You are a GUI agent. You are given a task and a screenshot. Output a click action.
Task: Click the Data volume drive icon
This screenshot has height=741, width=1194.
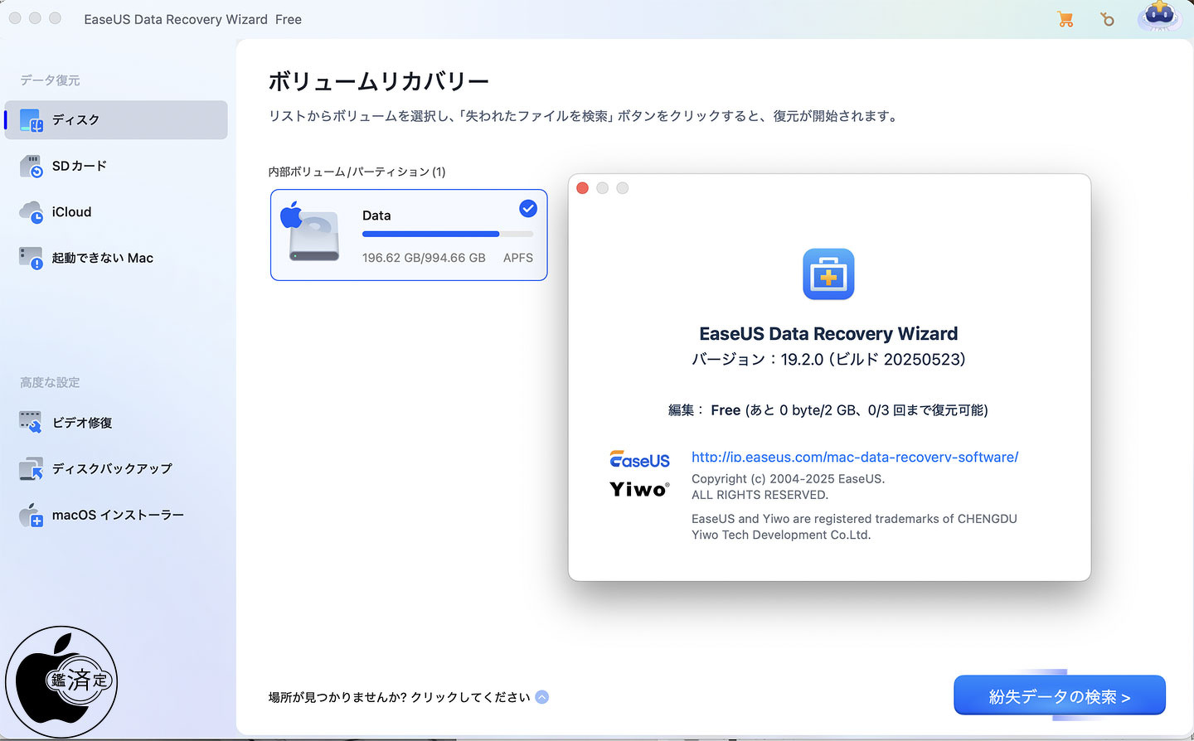coord(311,232)
